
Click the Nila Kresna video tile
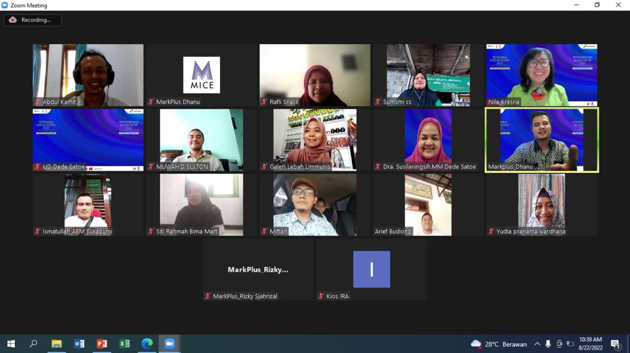pos(541,75)
